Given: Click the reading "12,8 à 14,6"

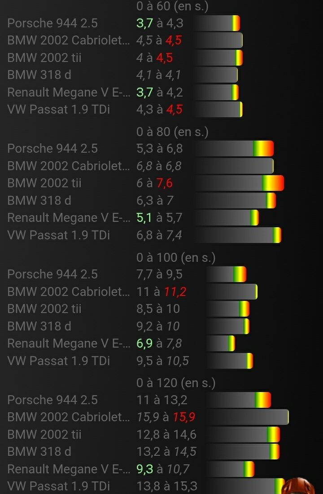Looking at the screenshot, I should pyautogui.click(x=166, y=434).
